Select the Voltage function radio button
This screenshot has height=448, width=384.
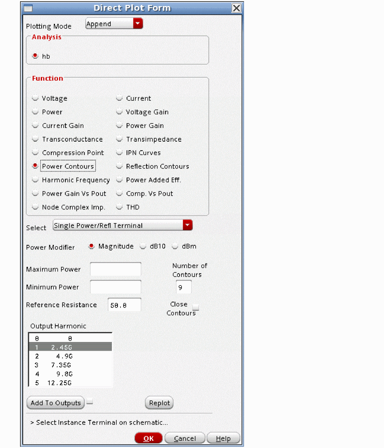(x=35, y=98)
